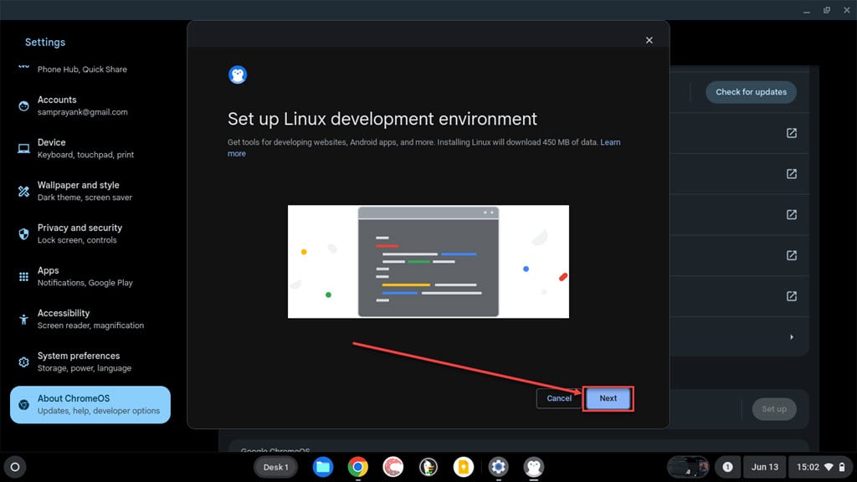Open the Settings gear icon on shelf
Viewport: 857px width, 482px height.
pyautogui.click(x=498, y=467)
